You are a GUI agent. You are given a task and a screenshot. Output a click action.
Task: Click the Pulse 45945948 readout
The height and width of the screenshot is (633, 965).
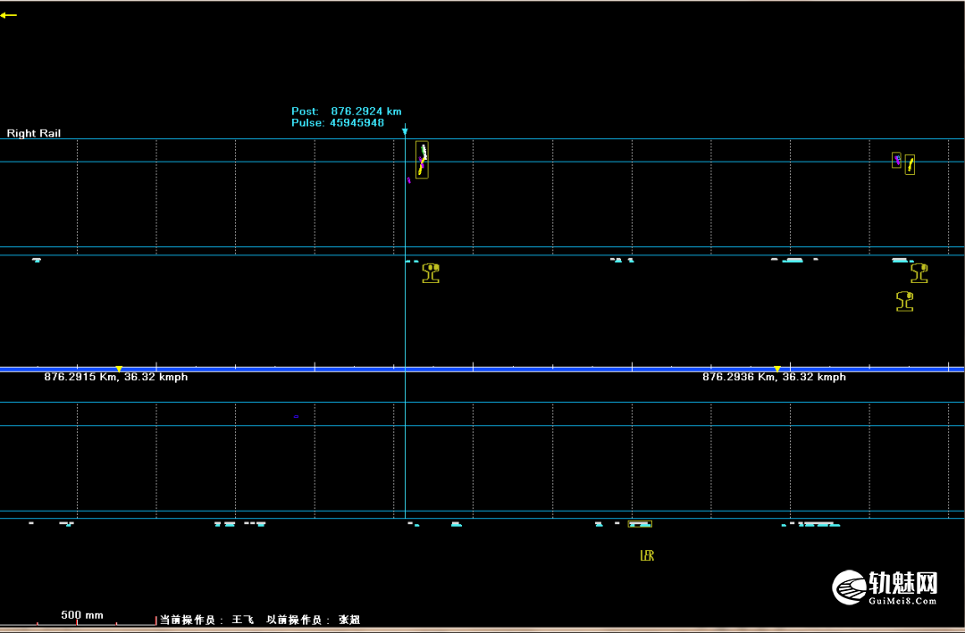tap(338, 123)
